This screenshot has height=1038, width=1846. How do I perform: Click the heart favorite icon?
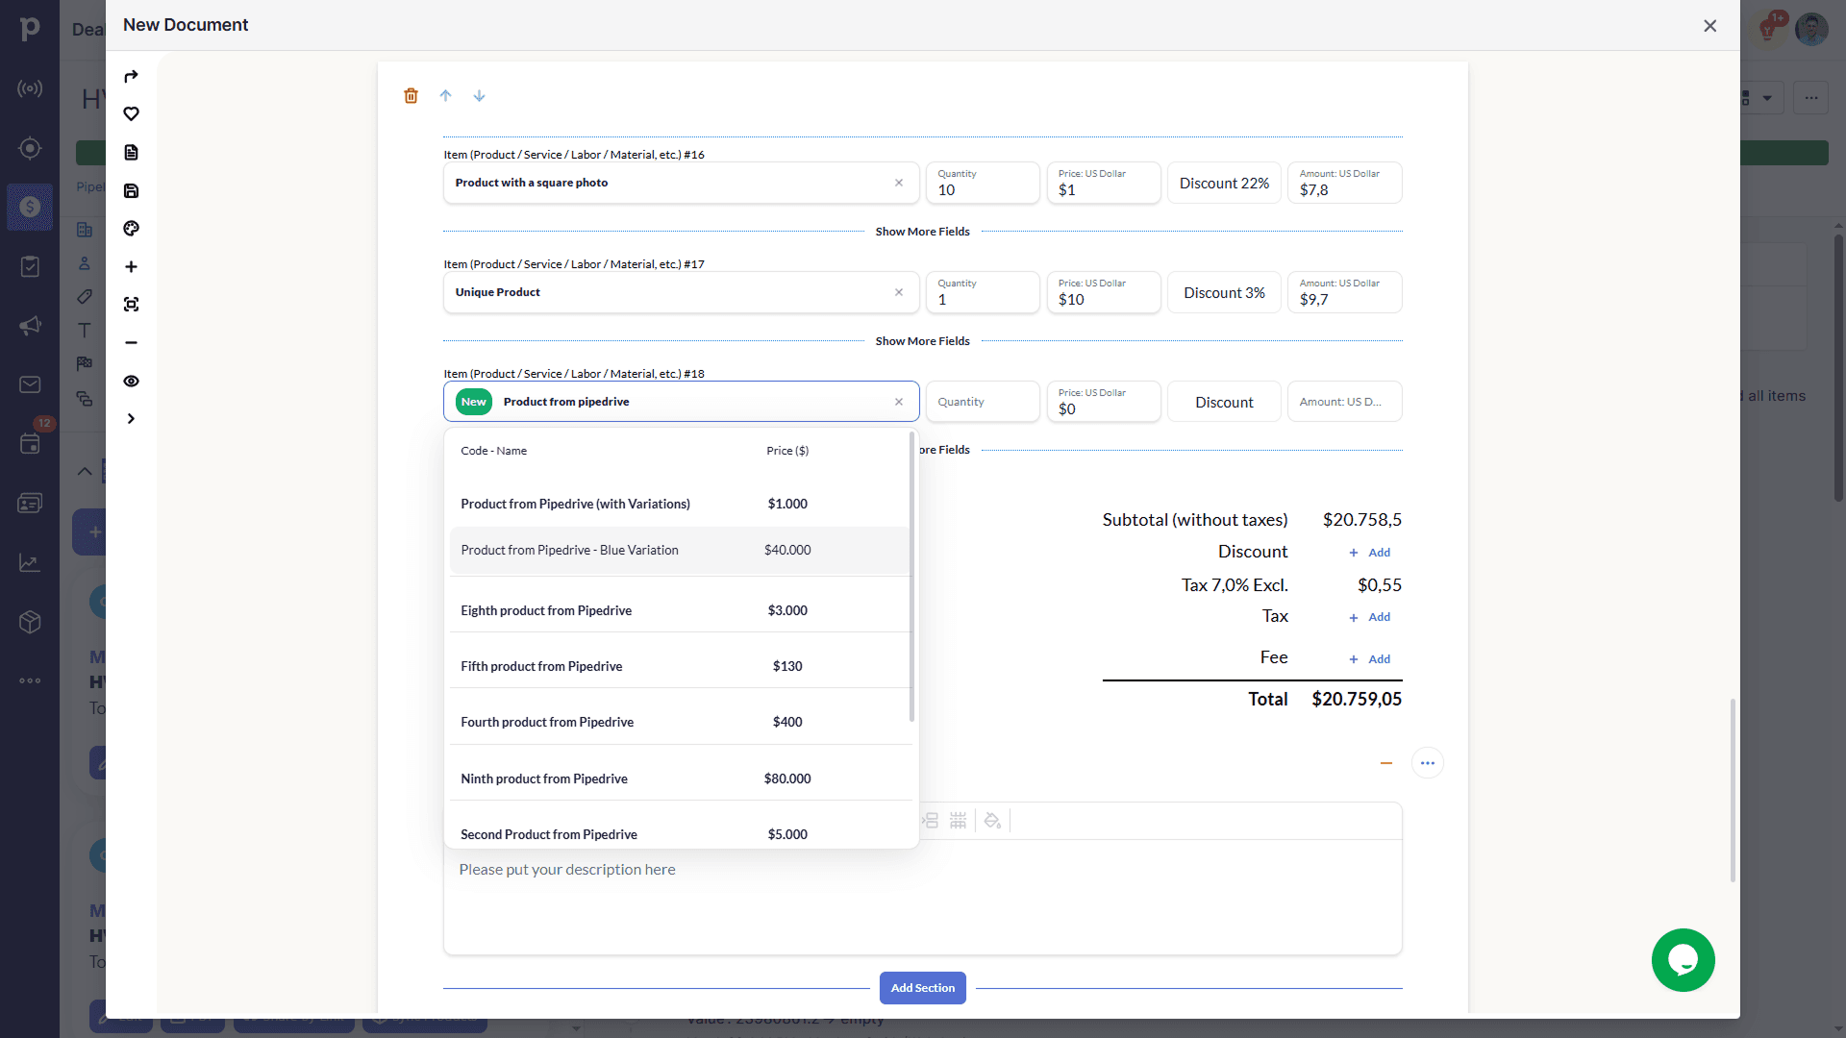[131, 113]
